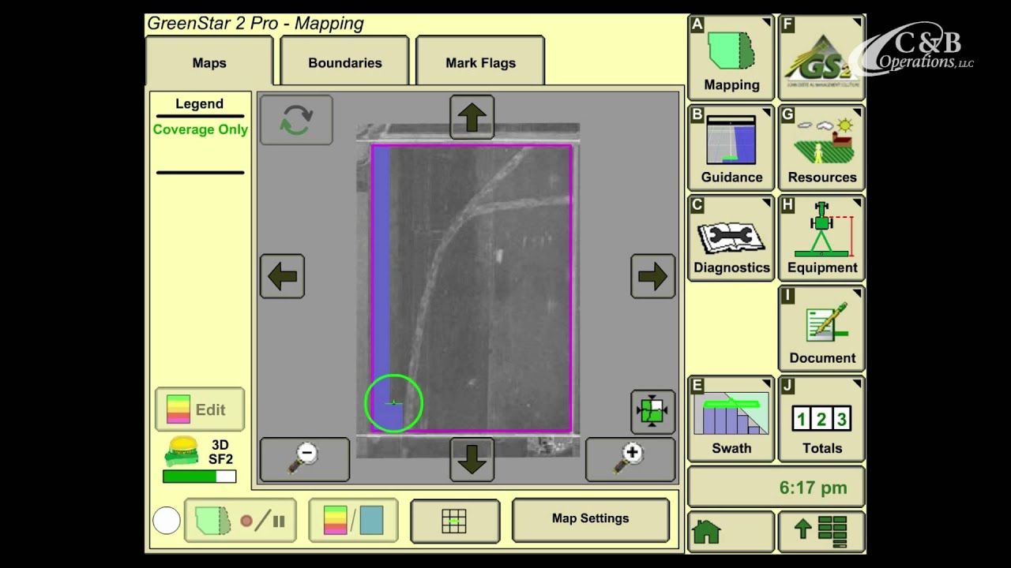Open the Resources menu

[821, 148]
